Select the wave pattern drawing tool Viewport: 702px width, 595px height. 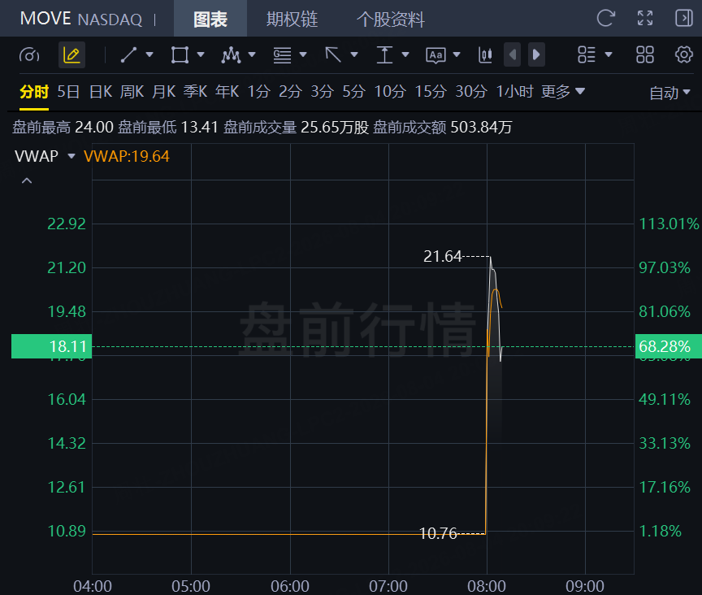tap(231, 55)
